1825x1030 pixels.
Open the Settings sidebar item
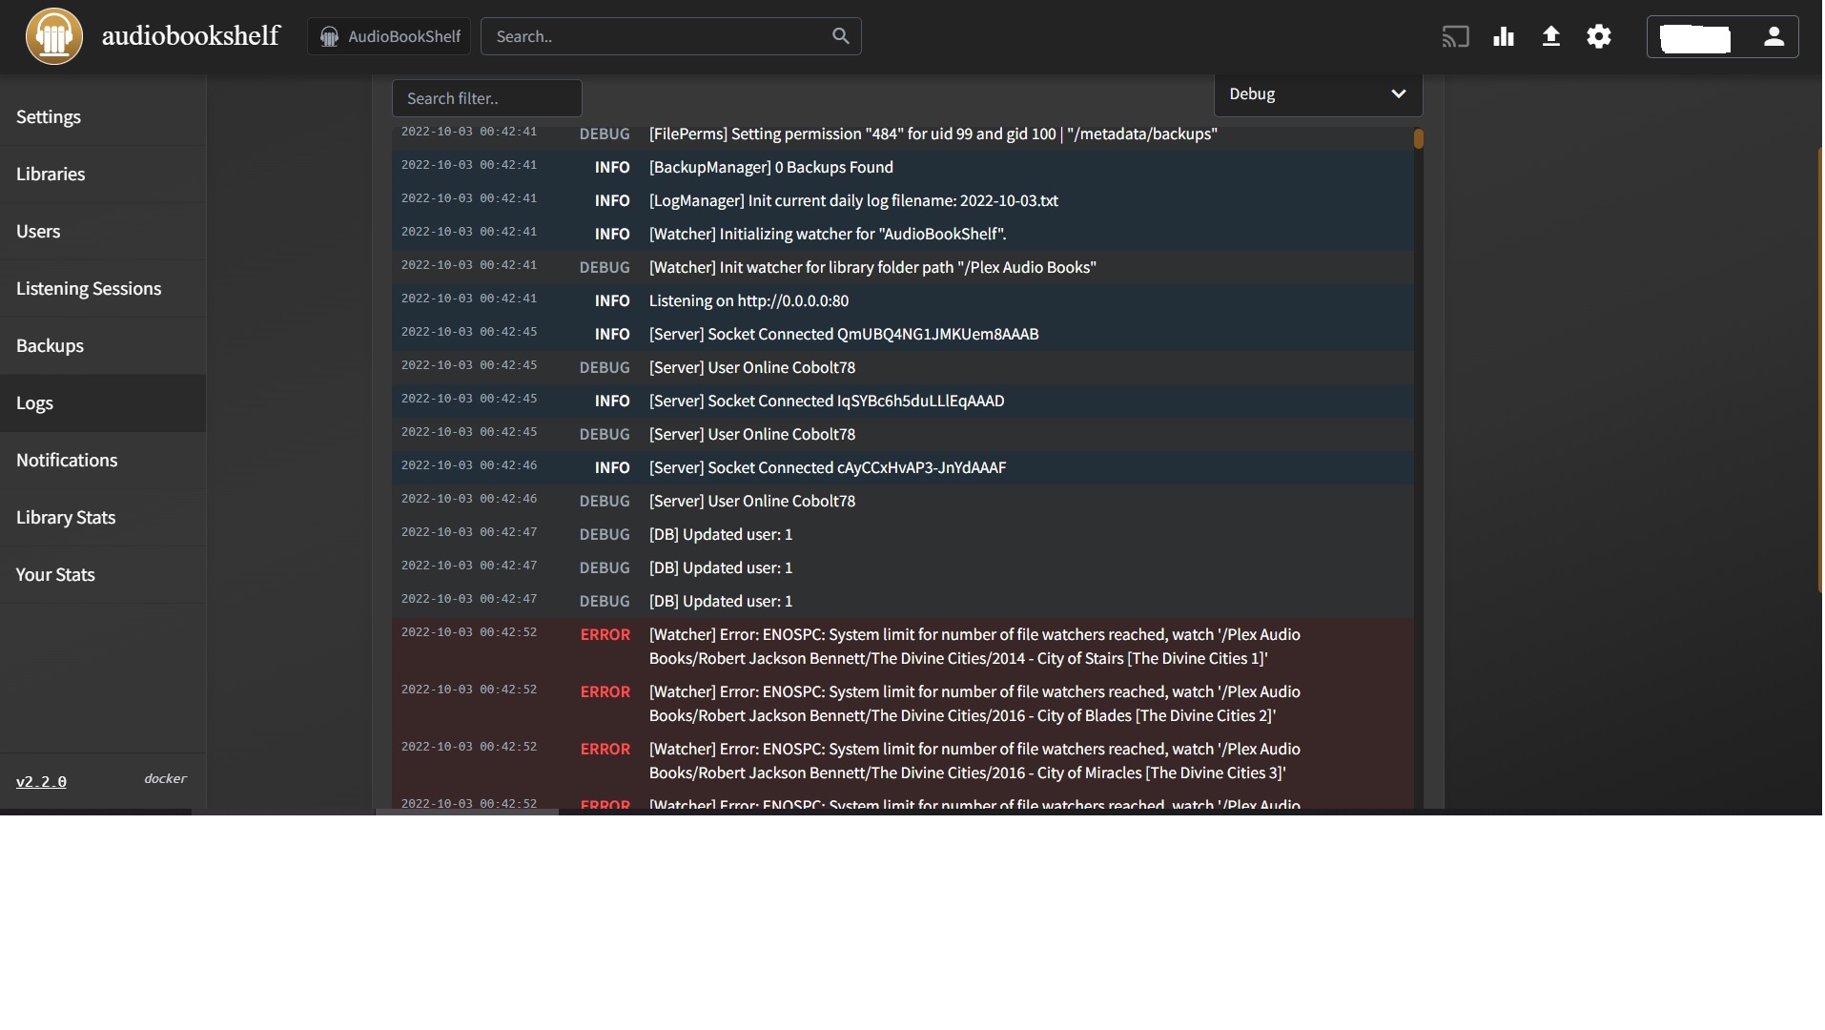pyautogui.click(x=103, y=117)
